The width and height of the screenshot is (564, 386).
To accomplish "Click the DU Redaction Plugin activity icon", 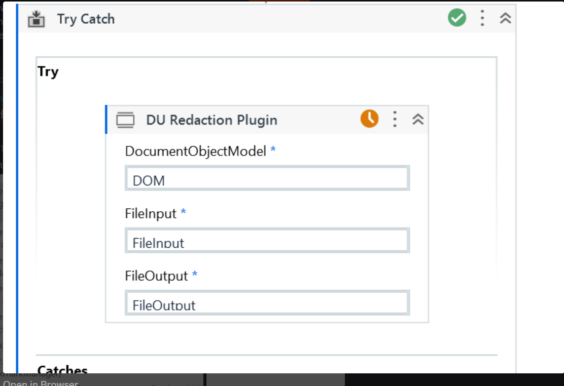I will [x=125, y=120].
